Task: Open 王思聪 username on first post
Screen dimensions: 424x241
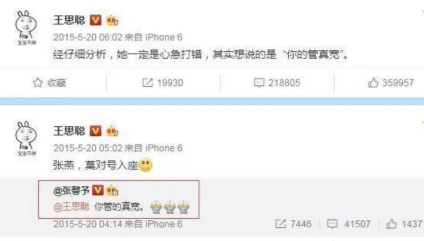Action: point(69,20)
